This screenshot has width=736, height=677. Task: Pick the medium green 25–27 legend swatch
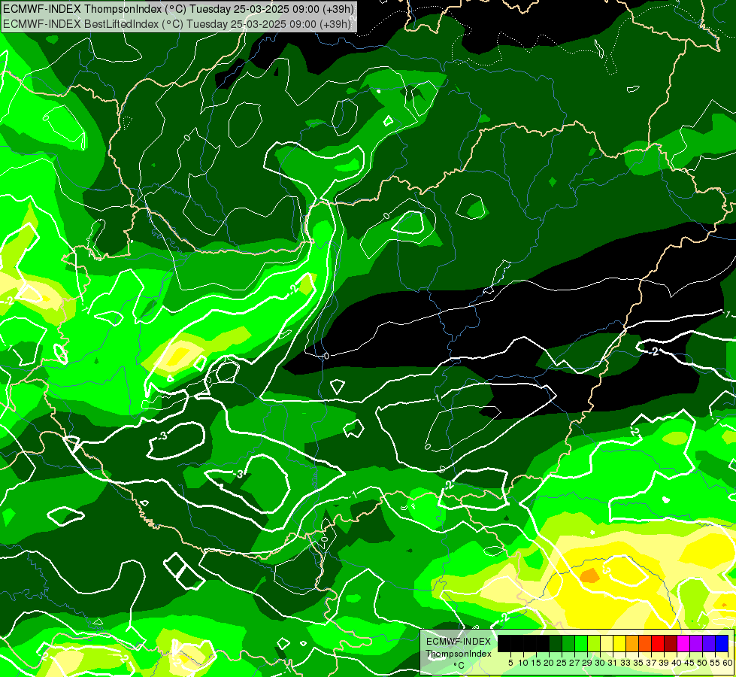[568, 643]
